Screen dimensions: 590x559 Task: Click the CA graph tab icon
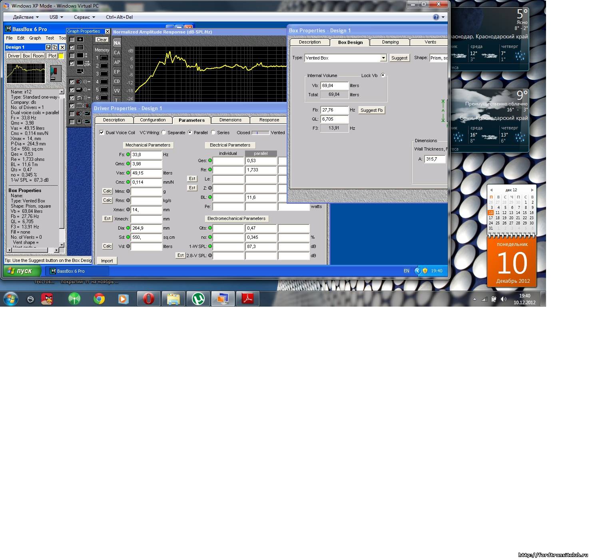pos(117,53)
